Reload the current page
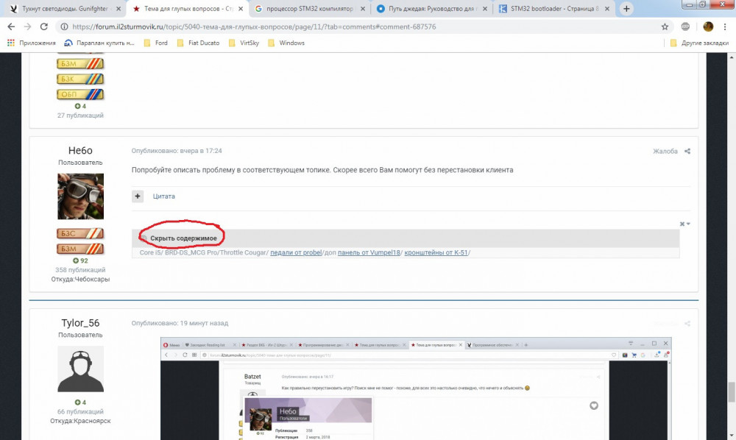Image resolution: width=736 pixels, height=440 pixels. (x=44, y=26)
